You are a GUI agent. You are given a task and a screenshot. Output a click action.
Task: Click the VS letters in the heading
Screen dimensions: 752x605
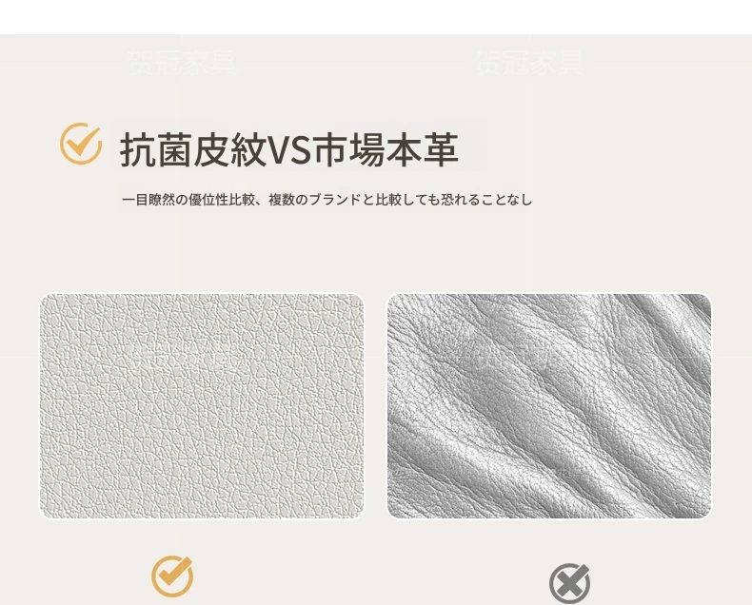coord(288,150)
